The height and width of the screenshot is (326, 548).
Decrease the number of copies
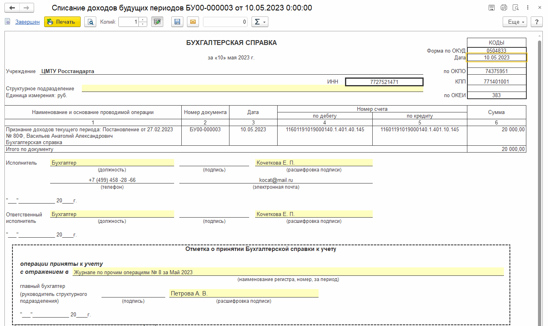[x=143, y=24]
